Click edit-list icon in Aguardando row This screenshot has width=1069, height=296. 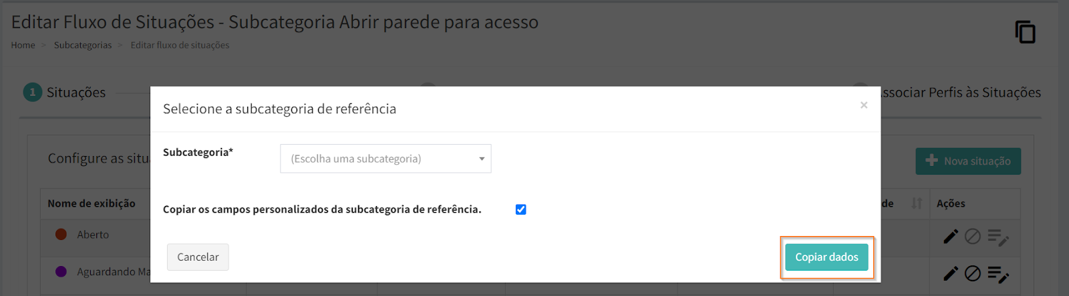(998, 274)
